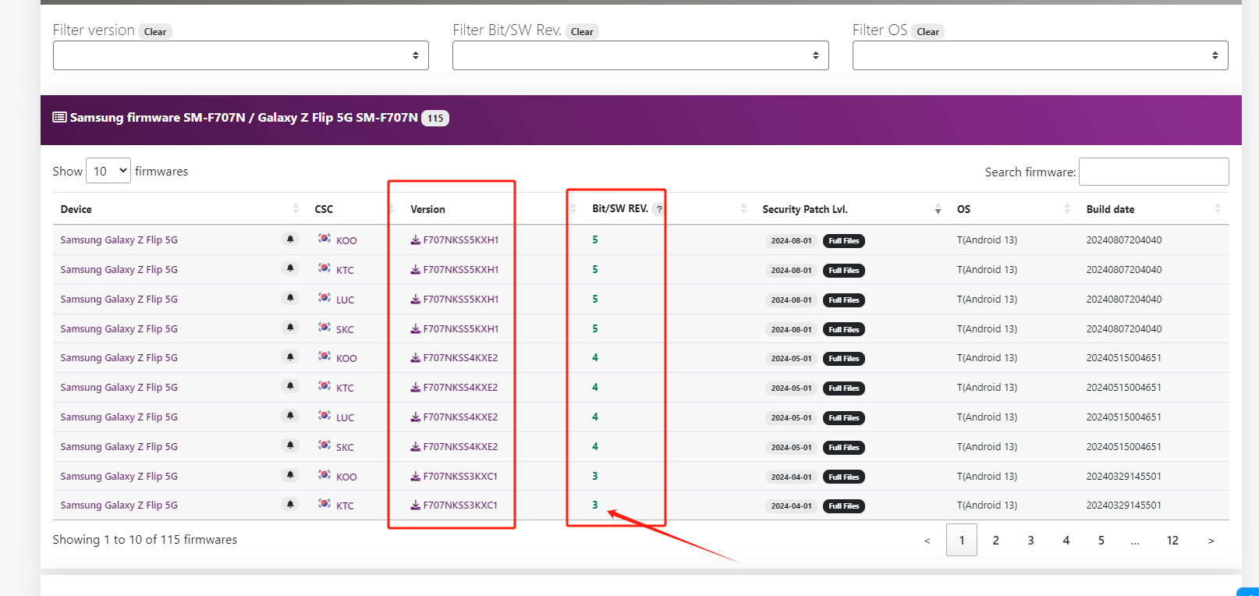1259x596 pixels.
Task: Click SKC CSC link in F707NKSS5KXH1 row
Action: (x=345, y=329)
